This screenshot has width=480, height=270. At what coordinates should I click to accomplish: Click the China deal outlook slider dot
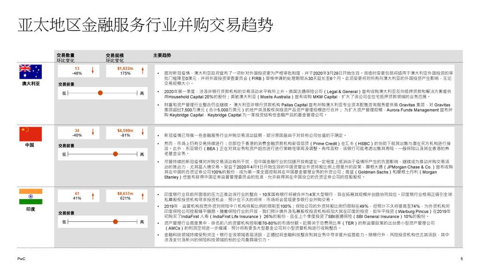pyautogui.click(x=115, y=154)
